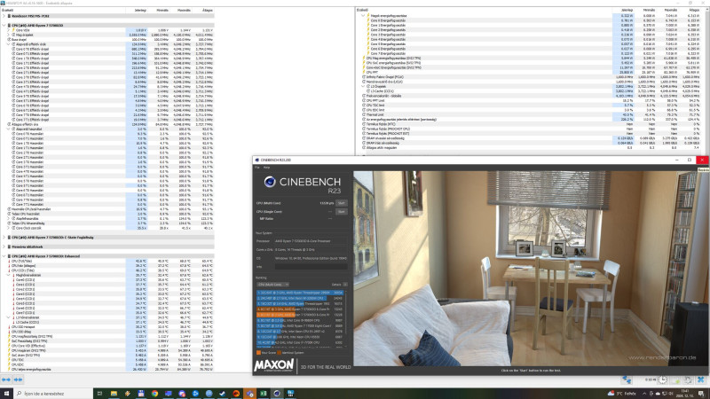Open the weather widget in the taskbar
The image size is (710, 399).
pos(622,394)
